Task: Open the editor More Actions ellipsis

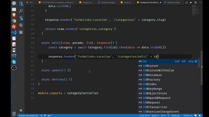Action: pyautogui.click(x=200, y=3)
